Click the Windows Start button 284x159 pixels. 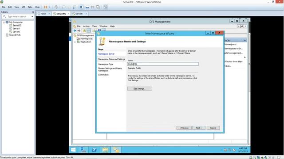coord(73,150)
